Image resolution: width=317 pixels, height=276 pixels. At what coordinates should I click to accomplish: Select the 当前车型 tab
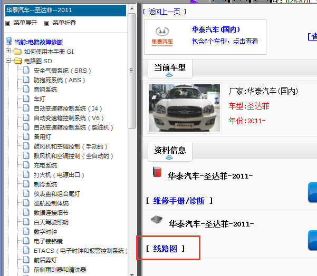pos(170,69)
